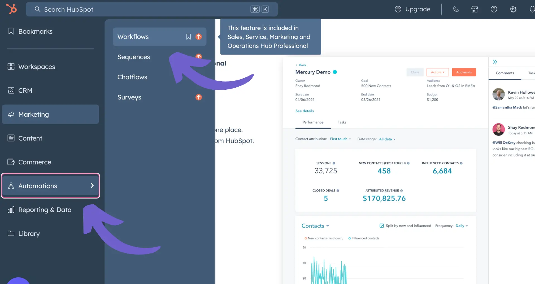
Task: Click the upgrade arrow circle icon
Action: pyautogui.click(x=398, y=9)
